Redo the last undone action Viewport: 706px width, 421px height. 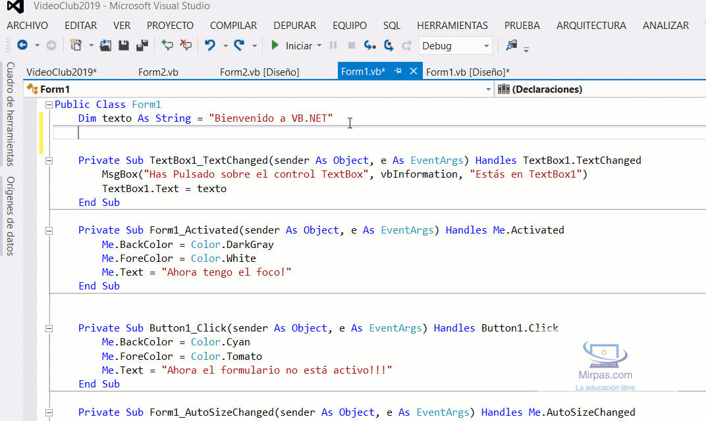(x=239, y=45)
